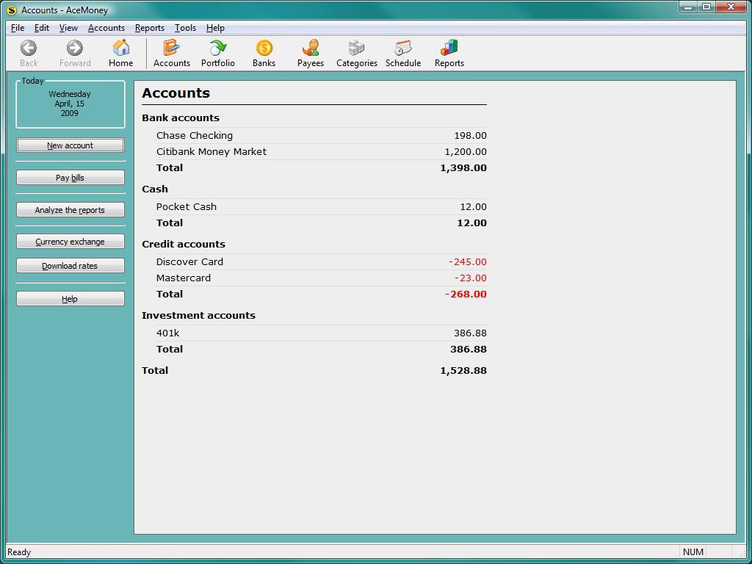Open the Accounts toolbar icon

tap(171, 52)
